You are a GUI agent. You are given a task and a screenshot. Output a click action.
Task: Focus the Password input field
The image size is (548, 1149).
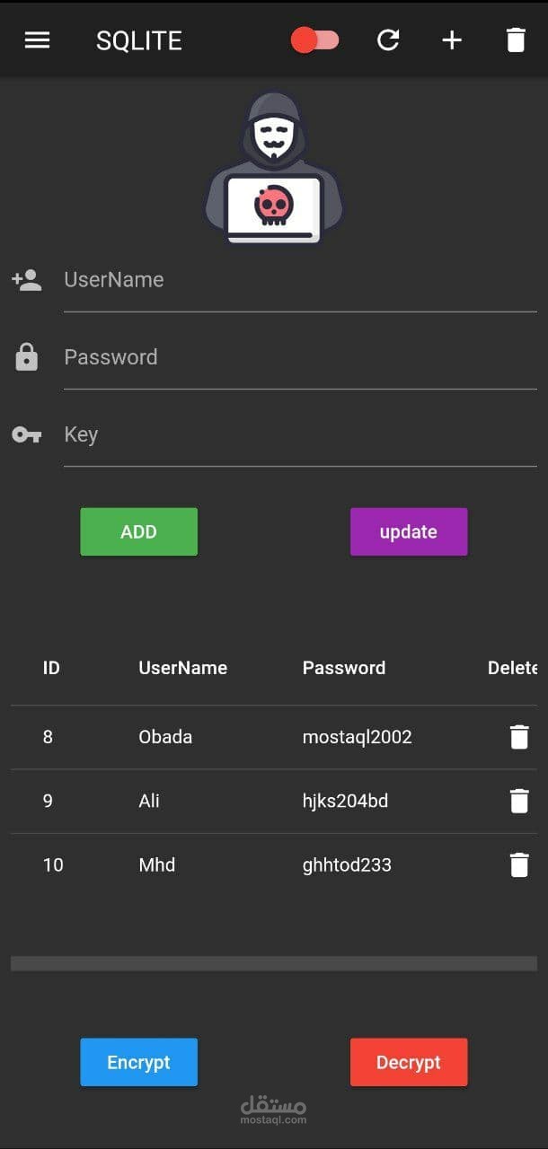tap(300, 357)
